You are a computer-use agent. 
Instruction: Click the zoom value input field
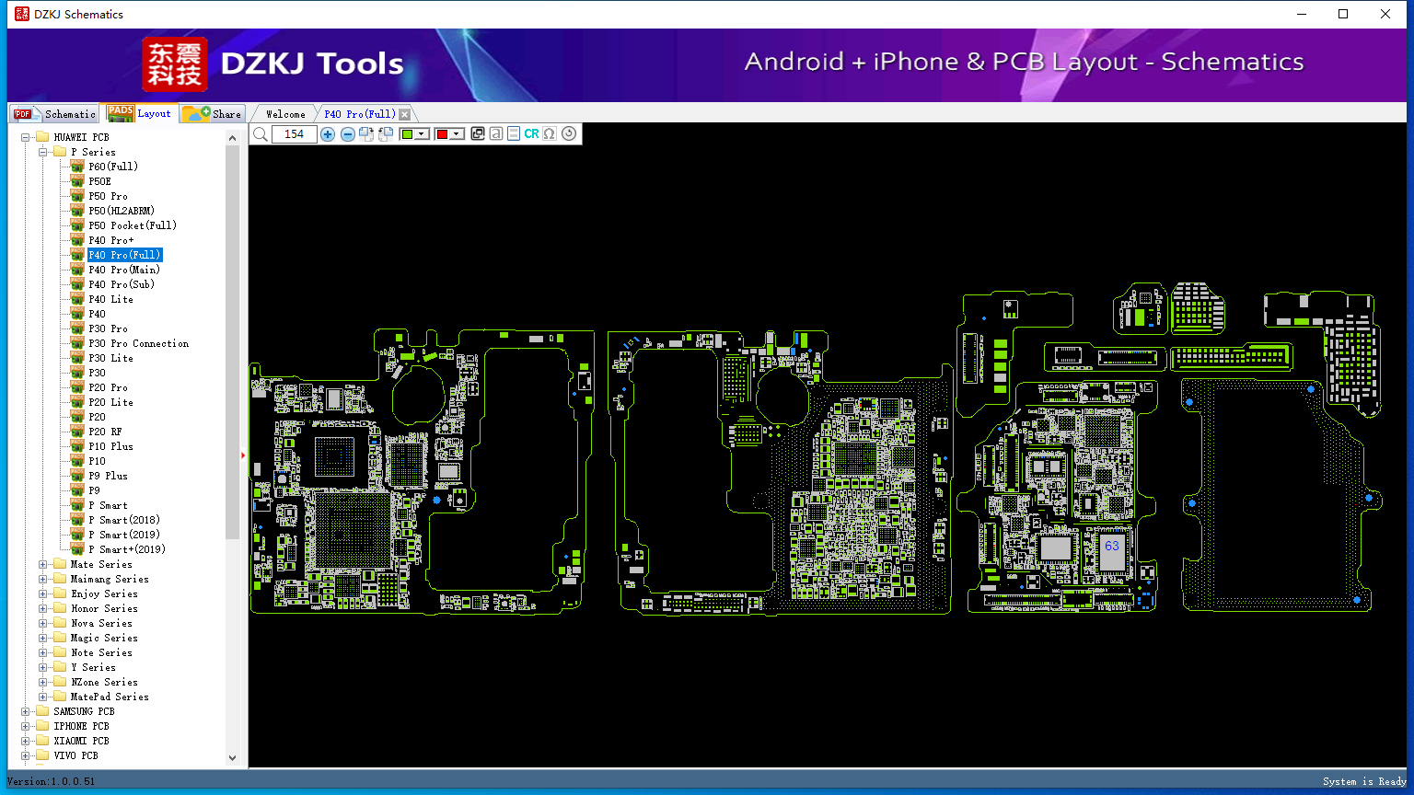click(x=295, y=134)
